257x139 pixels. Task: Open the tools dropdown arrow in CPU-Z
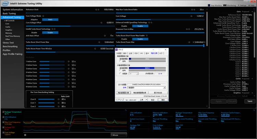click(x=146, y=100)
